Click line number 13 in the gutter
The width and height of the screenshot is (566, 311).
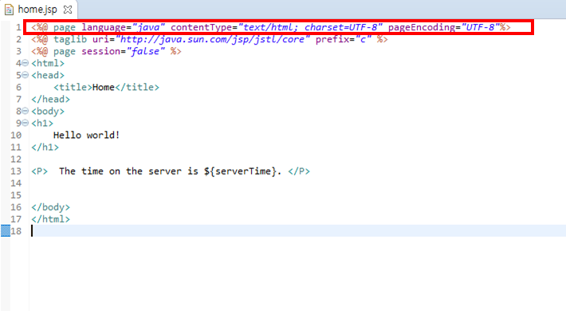coord(16,171)
